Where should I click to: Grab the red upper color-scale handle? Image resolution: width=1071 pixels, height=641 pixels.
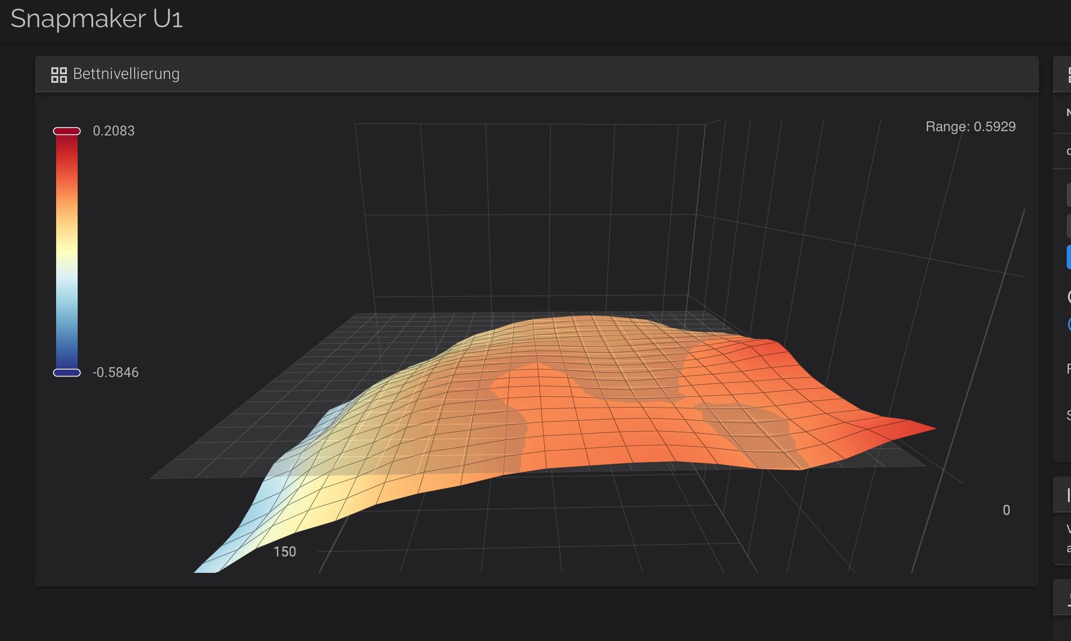tap(67, 131)
